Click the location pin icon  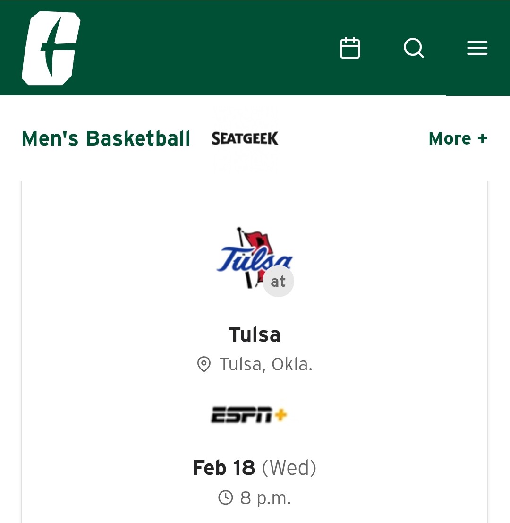pyautogui.click(x=204, y=365)
